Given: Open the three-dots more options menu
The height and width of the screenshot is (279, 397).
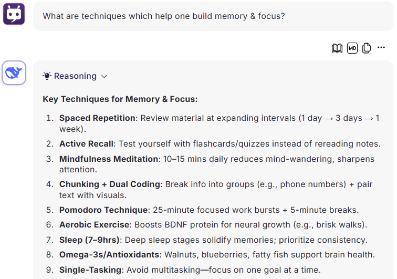Looking at the screenshot, I should [x=381, y=47].
